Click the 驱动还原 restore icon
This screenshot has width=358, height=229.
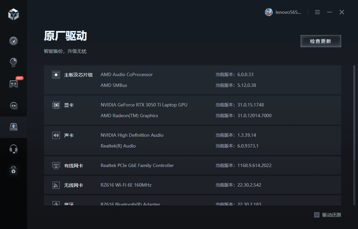coord(317,215)
